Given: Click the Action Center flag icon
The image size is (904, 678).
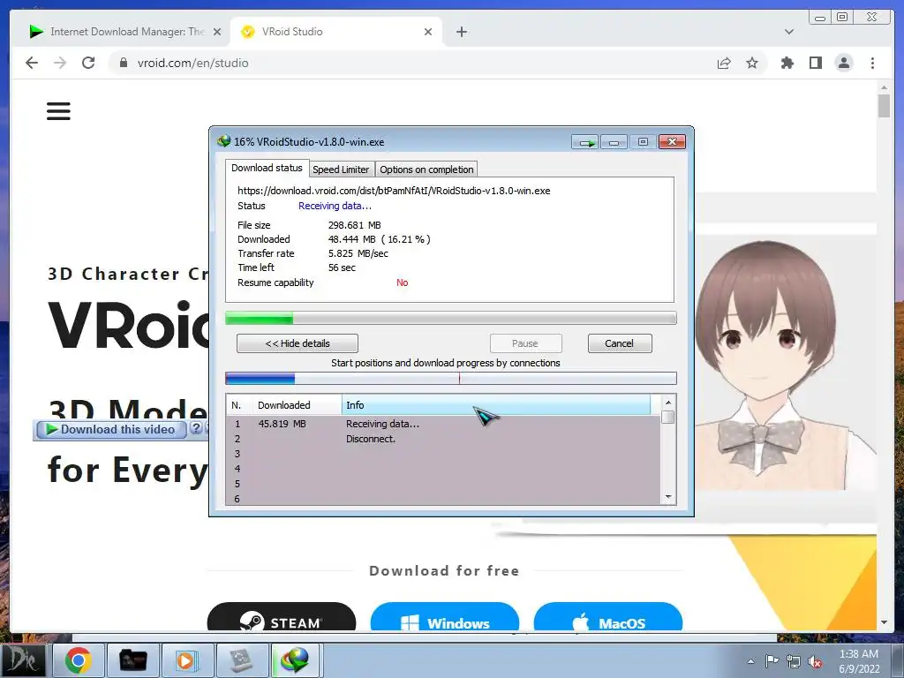Looking at the screenshot, I should (772, 660).
